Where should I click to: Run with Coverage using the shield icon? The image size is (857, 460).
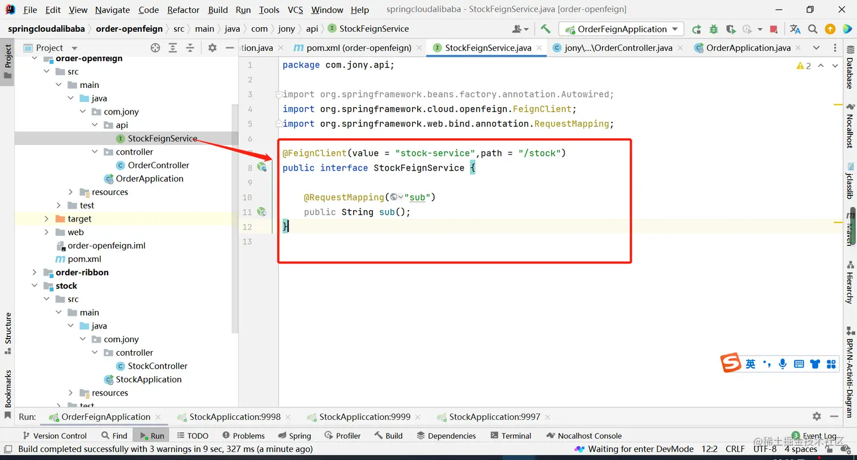[x=731, y=29]
